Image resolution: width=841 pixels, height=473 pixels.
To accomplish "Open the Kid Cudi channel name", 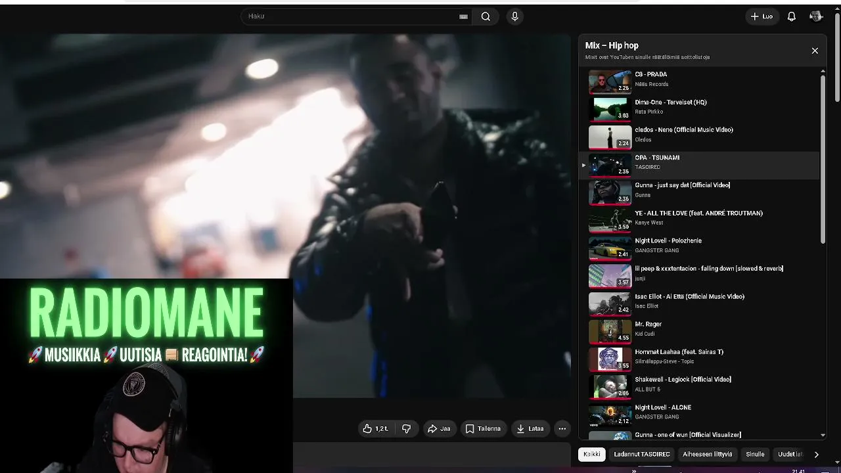I will (645, 334).
